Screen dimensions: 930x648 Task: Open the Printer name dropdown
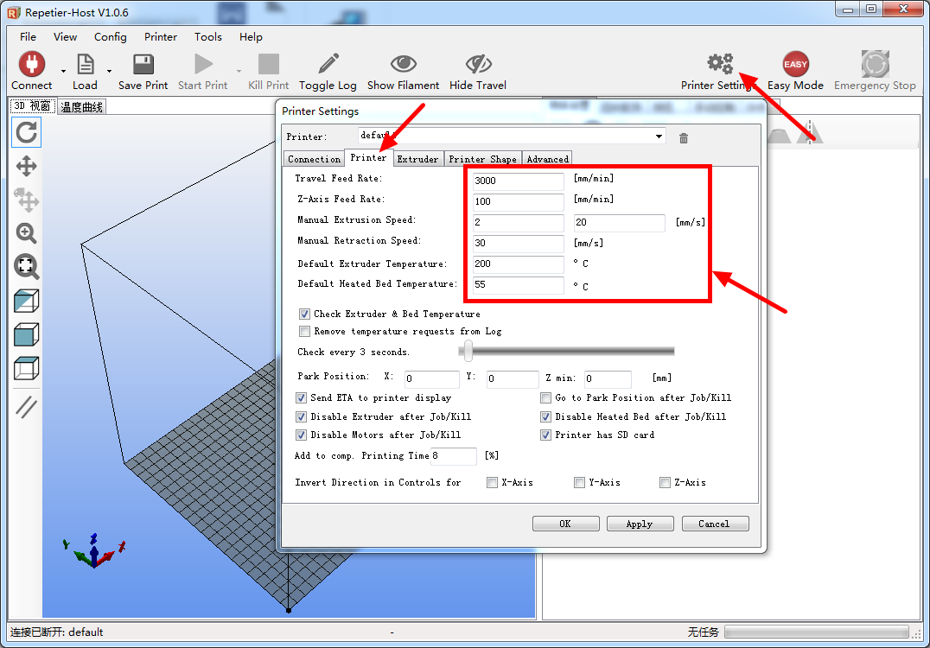659,137
